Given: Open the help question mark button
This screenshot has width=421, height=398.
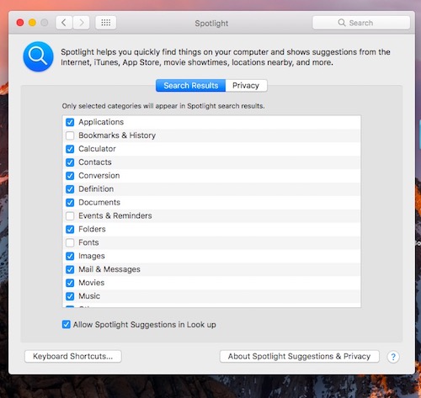Looking at the screenshot, I should [x=393, y=357].
